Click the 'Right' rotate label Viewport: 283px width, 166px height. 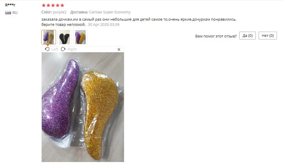[72, 49]
